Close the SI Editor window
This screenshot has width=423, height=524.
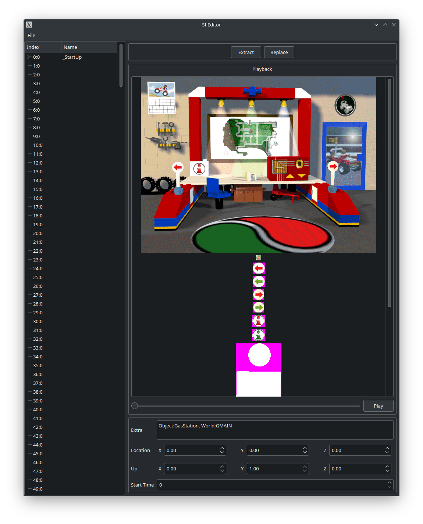[x=394, y=25]
